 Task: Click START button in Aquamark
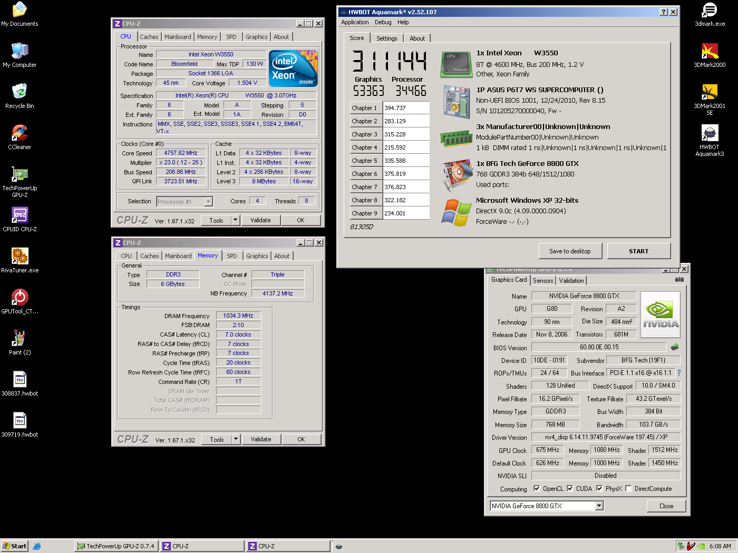[x=639, y=251]
